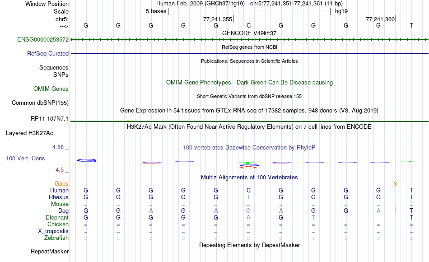The image size is (429, 262).
Task: Open 'Multiz Alignments of 100 Vertebrates' title
Action: 249,178
